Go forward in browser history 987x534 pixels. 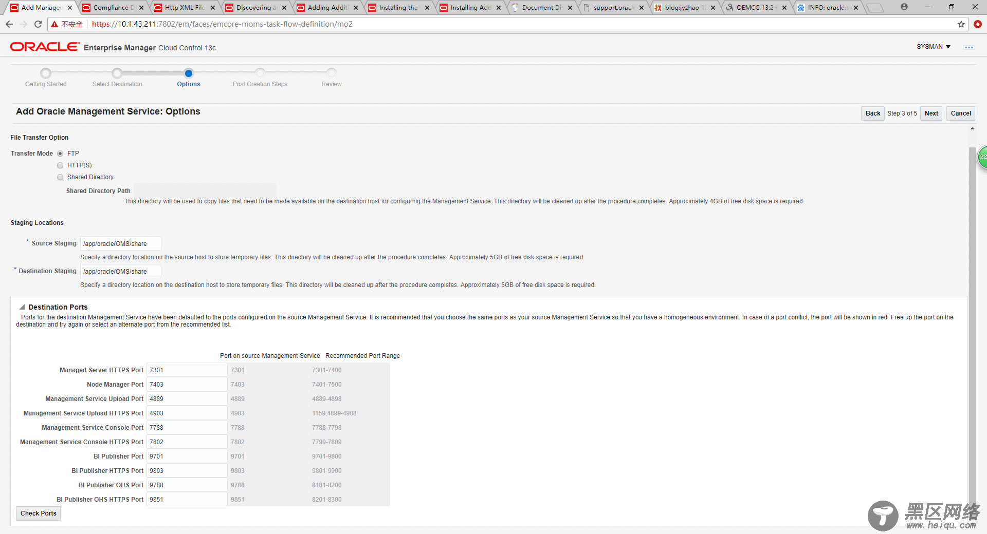pyautogui.click(x=24, y=24)
